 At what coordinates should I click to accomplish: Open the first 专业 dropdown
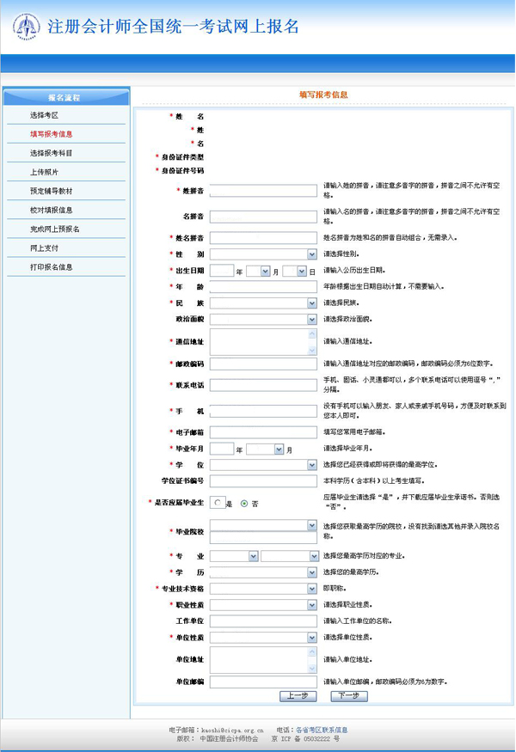click(234, 556)
